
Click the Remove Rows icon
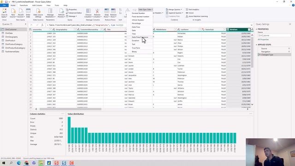[x=113, y=11]
